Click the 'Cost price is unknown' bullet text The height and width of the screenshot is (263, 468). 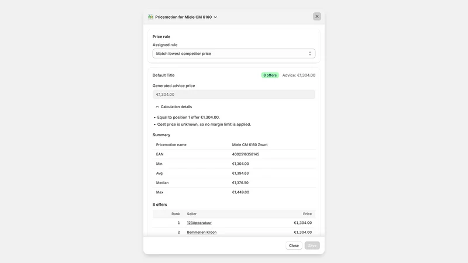click(204, 124)
